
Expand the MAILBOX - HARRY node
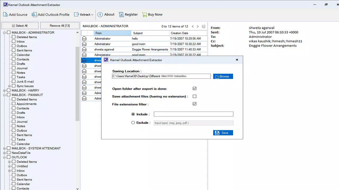click(x=5, y=91)
